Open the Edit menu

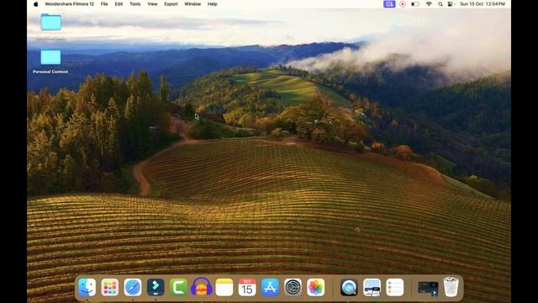pos(119,4)
